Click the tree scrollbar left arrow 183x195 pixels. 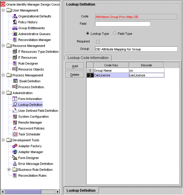click(3, 191)
